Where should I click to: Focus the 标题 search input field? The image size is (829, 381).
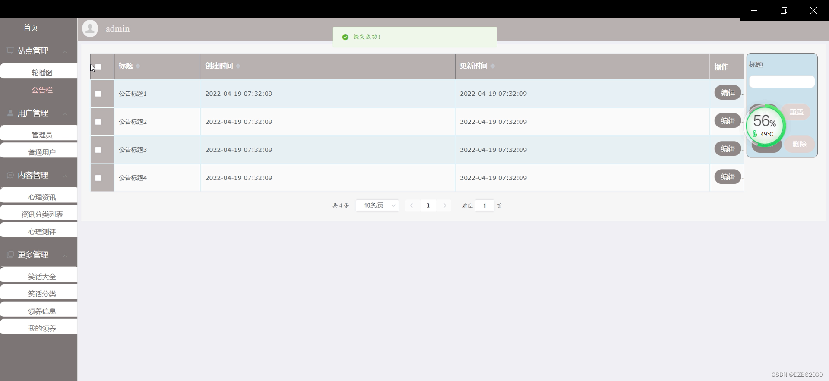(782, 82)
